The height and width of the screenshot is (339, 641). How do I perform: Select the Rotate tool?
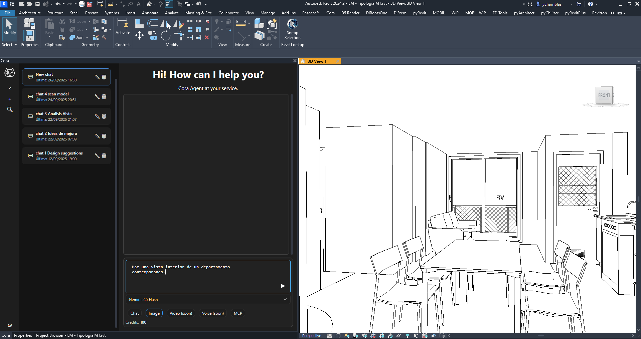(x=165, y=36)
